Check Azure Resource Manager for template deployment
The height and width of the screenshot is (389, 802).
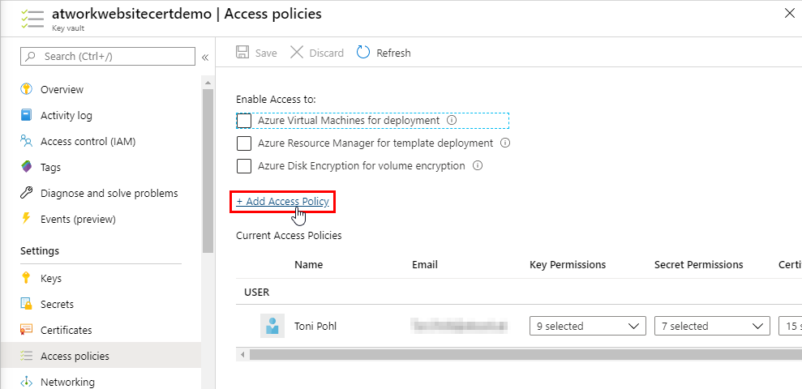(x=244, y=143)
